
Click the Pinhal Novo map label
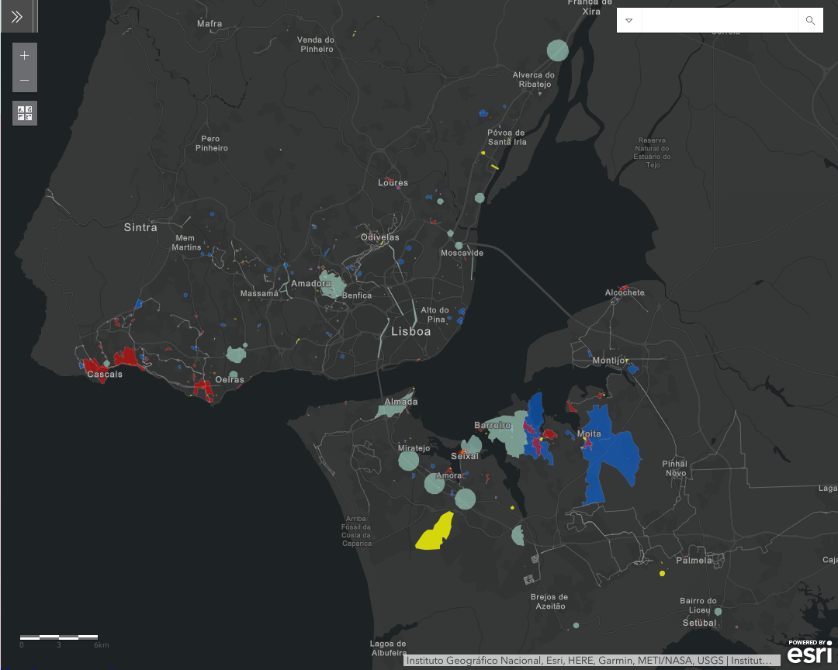(x=675, y=468)
